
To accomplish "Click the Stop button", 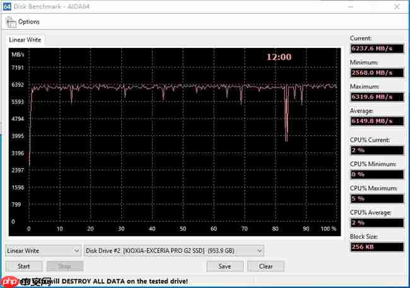I will pos(65,267).
